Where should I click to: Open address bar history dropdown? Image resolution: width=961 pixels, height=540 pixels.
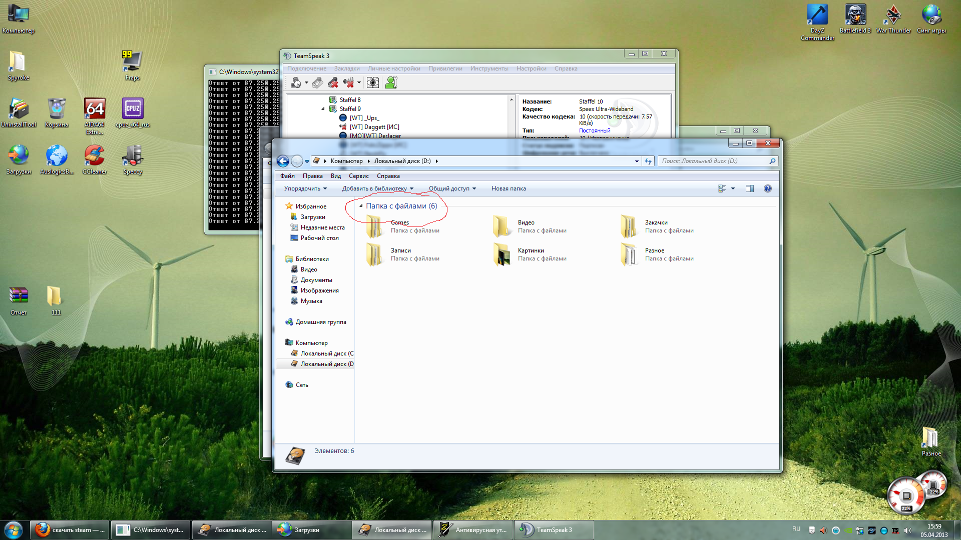pos(637,161)
